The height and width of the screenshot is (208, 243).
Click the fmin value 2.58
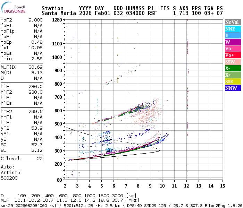pos(37,59)
